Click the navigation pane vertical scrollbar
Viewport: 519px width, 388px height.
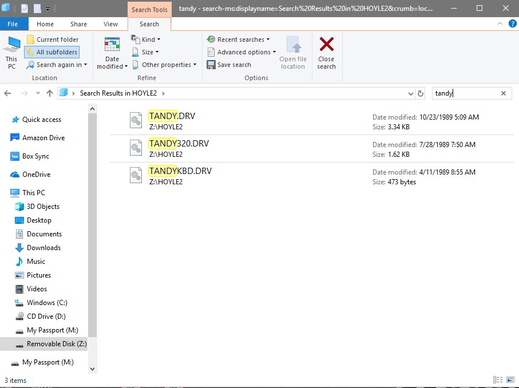pyautogui.click(x=93, y=229)
